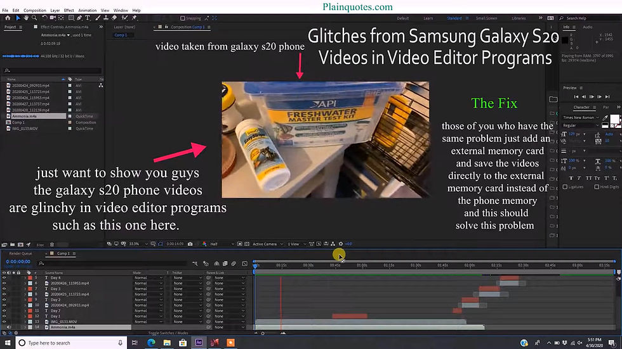The height and width of the screenshot is (349, 622).
Task: Click the white fill color swatch
Action: [x=614, y=119]
